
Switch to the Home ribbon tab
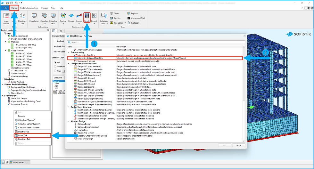(14, 8)
